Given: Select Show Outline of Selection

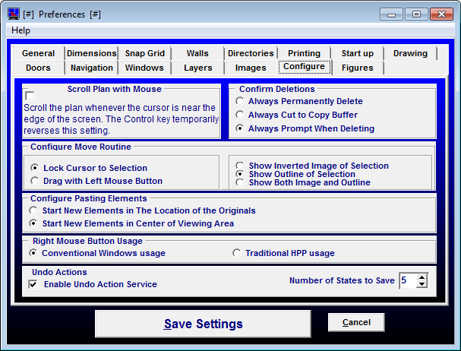Looking at the screenshot, I should click(x=295, y=174).
